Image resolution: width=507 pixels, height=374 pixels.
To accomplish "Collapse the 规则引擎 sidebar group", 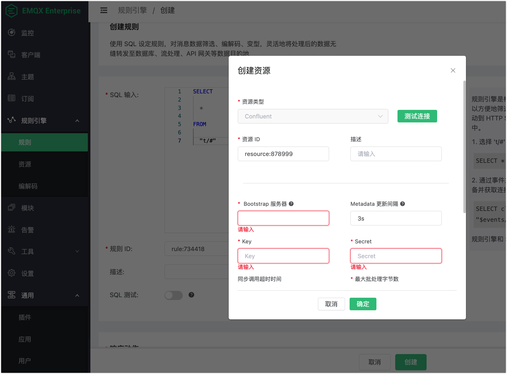I will click(77, 121).
